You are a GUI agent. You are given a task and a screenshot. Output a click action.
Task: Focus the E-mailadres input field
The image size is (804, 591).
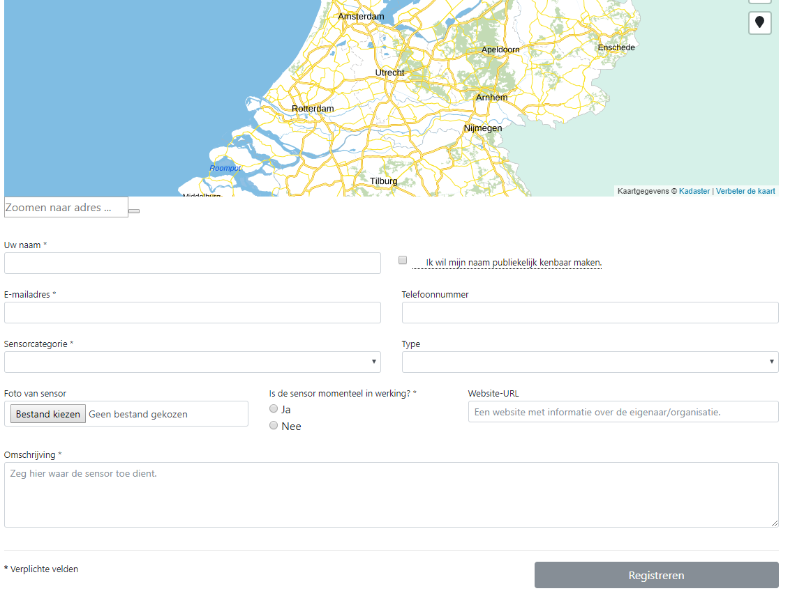(x=193, y=312)
